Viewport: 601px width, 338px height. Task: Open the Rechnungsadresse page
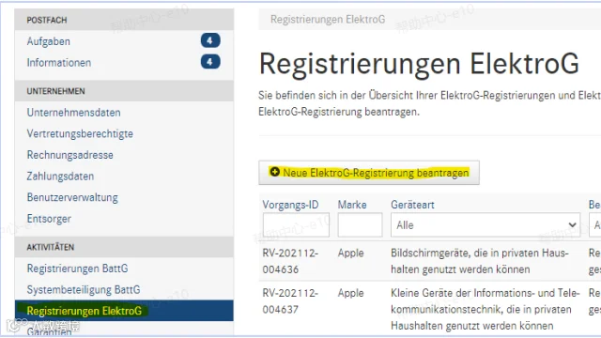70,155
